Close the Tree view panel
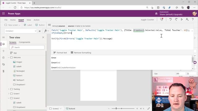Image resolution: width=198 pixels, height=111 pixels. pos(43,37)
